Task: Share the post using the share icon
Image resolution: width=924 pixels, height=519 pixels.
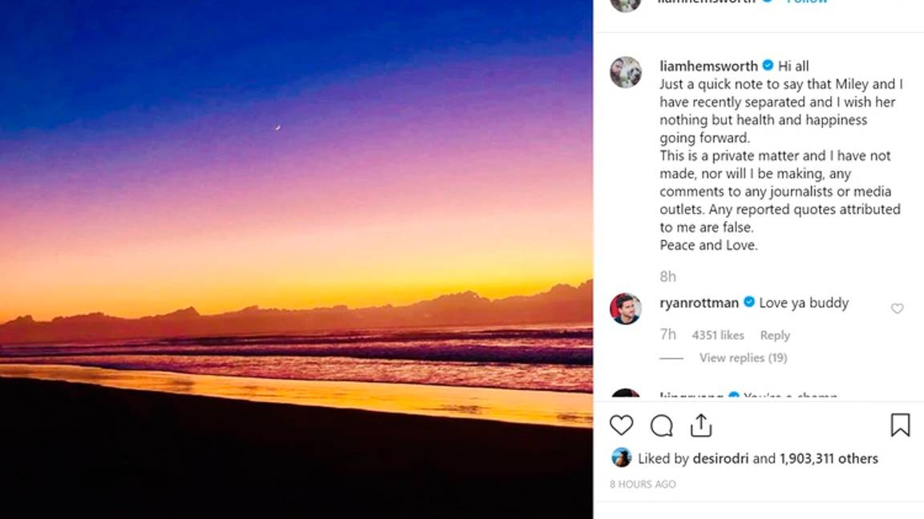Action: 701,425
